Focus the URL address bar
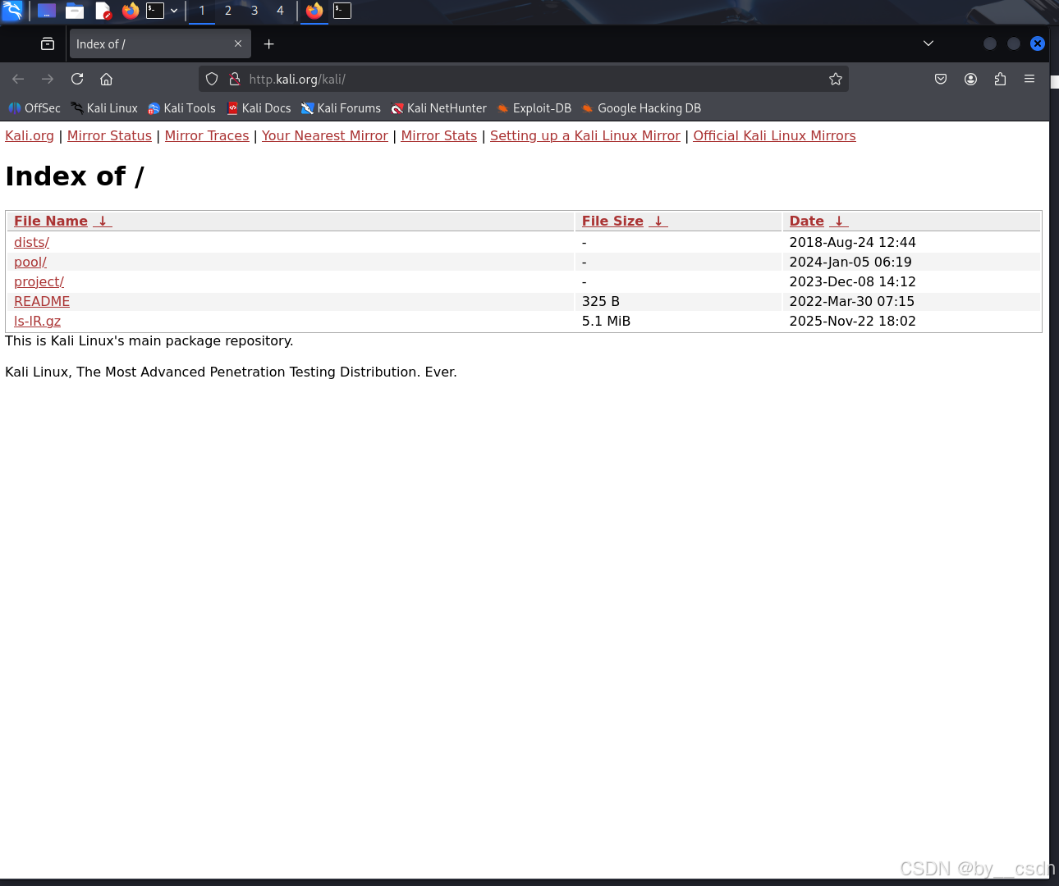Screen dimensions: 1059x886 [x=524, y=79]
